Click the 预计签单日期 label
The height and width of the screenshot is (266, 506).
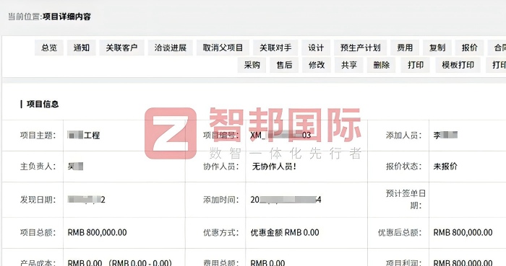tap(406, 200)
